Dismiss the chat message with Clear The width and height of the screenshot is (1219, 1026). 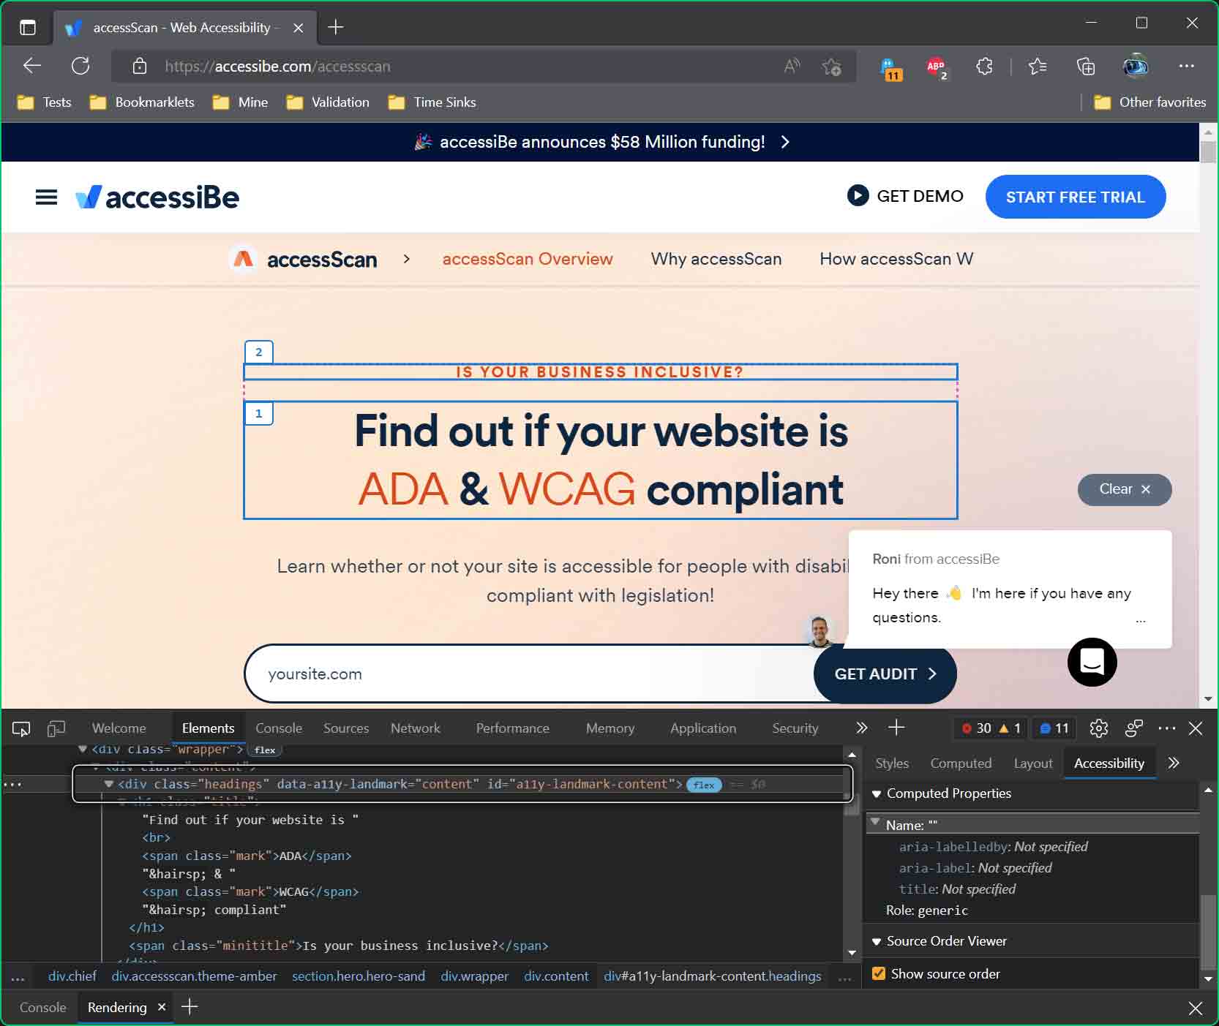click(x=1125, y=489)
